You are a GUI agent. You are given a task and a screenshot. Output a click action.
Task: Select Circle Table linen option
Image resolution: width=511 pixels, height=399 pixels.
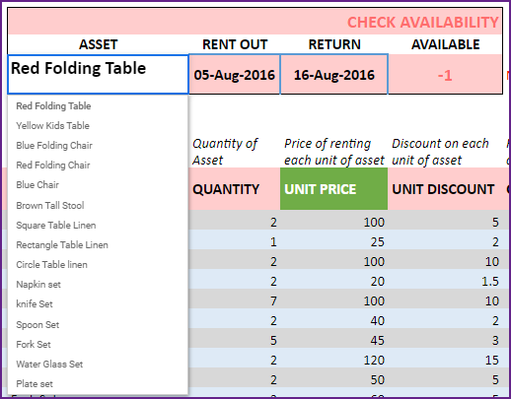click(98, 265)
